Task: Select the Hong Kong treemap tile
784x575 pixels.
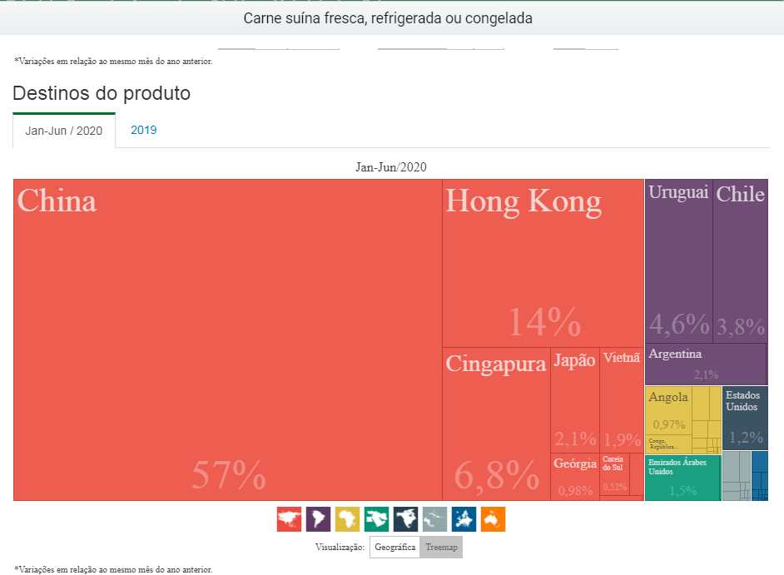Action: (x=543, y=262)
